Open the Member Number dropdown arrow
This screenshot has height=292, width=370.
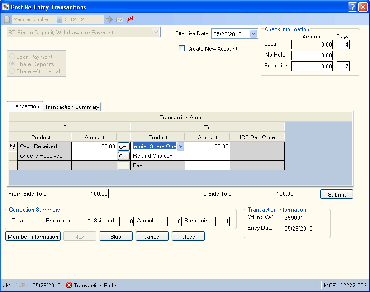coord(59,19)
